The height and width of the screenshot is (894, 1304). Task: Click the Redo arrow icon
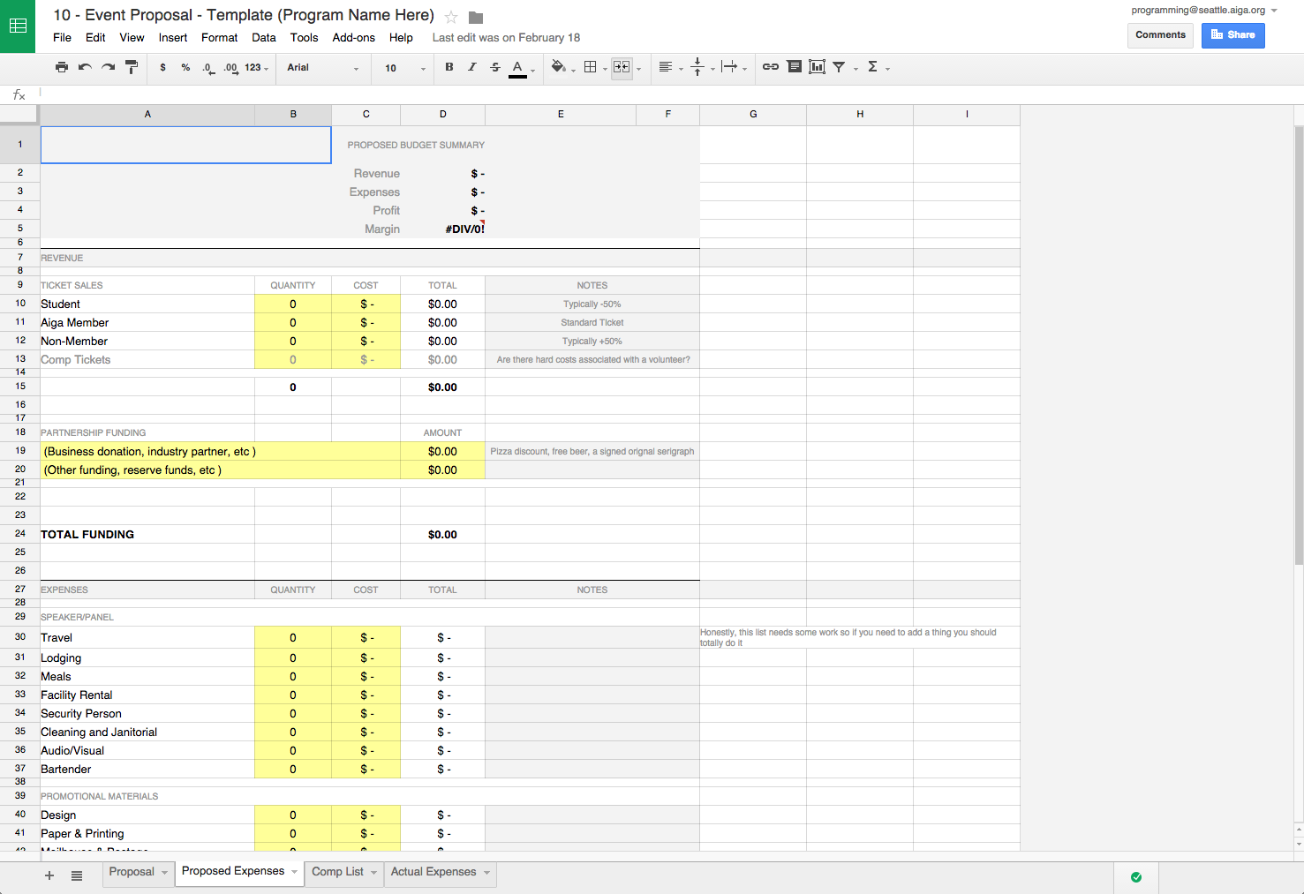pyautogui.click(x=108, y=67)
